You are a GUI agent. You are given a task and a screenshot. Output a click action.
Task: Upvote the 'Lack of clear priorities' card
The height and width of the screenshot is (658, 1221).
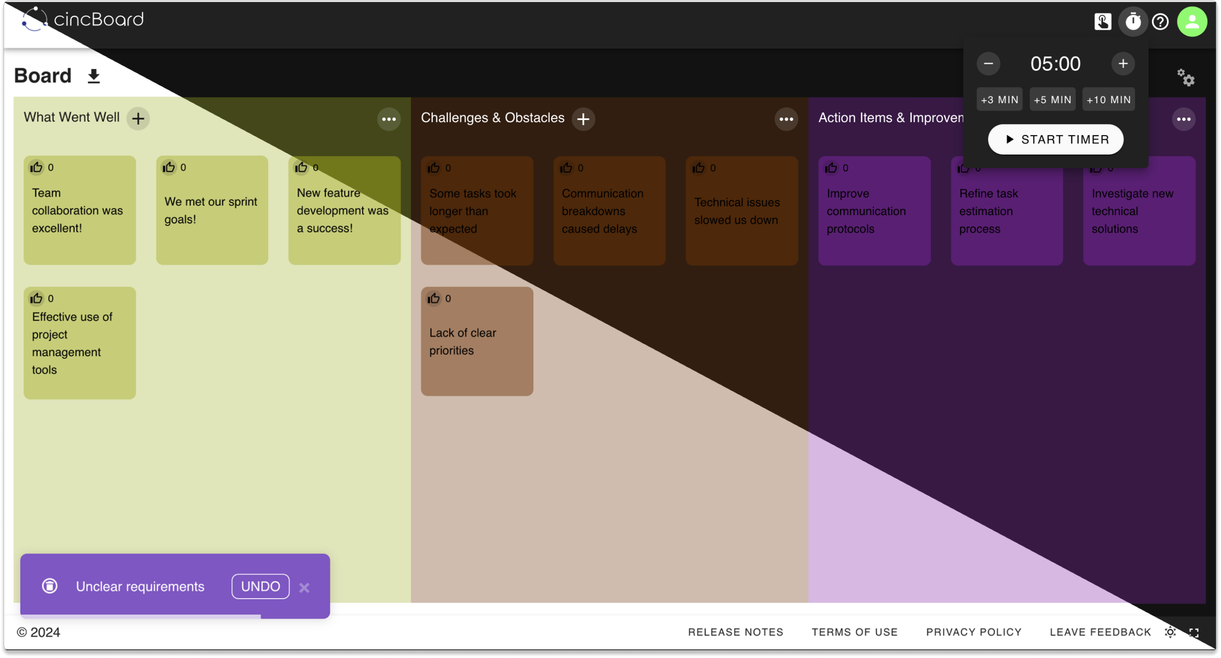coord(434,298)
